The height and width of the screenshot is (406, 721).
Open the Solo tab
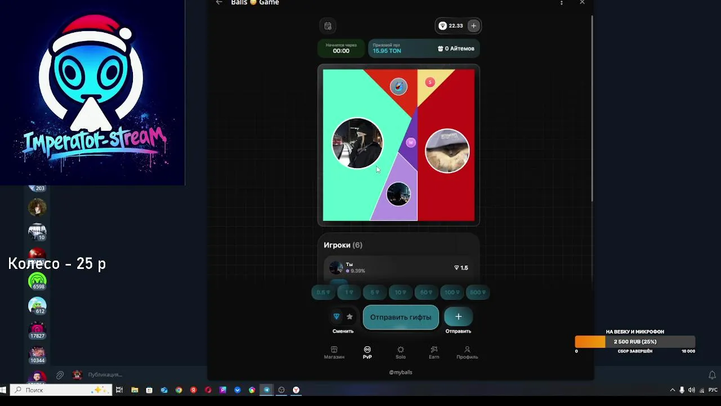coord(400,352)
